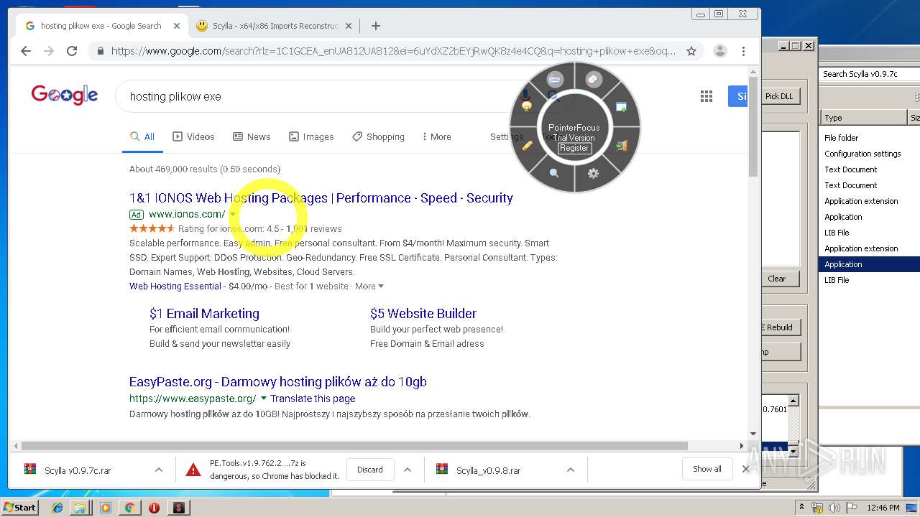
Task: Reload the Google search page
Action: pos(72,51)
